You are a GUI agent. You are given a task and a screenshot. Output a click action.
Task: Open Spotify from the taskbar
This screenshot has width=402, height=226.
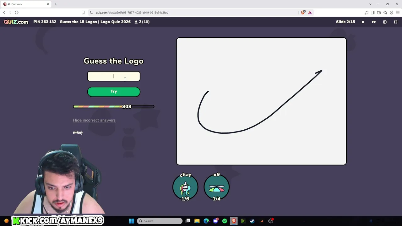[225, 221]
